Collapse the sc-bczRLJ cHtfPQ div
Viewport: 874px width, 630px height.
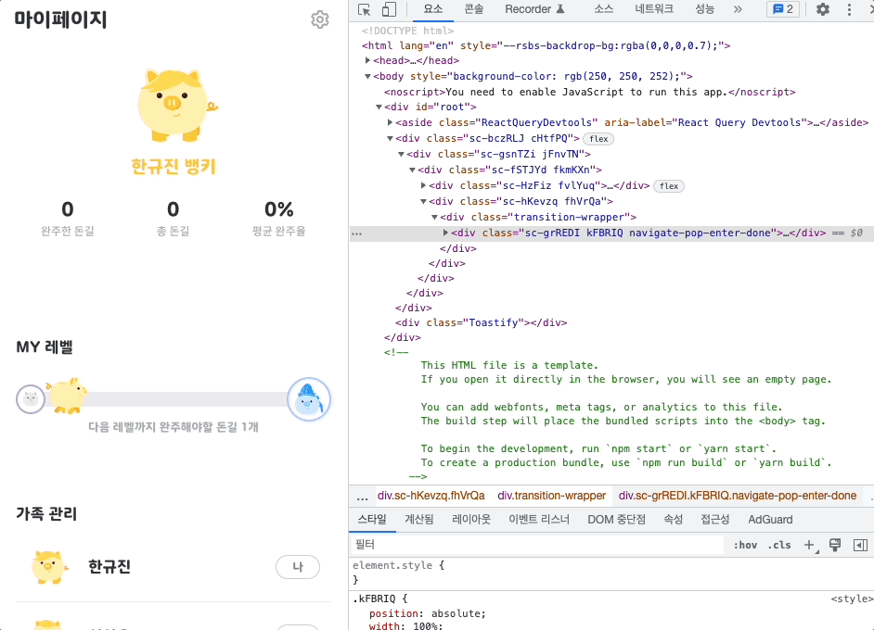391,138
